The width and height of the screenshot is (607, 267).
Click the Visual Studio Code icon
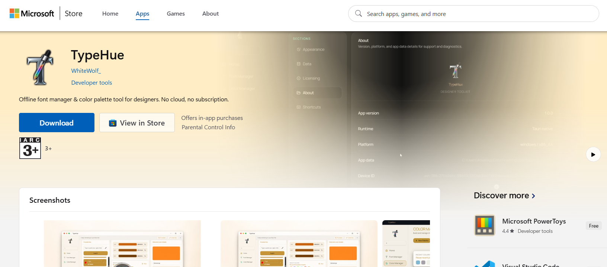pyautogui.click(x=485, y=264)
